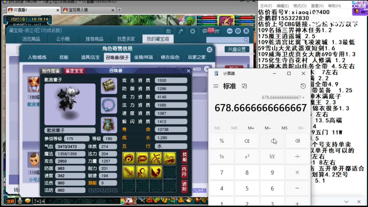Click the 毗舍童子 pet portrait thumbnail
Image resolution: width=368 pixels, height=207 pixels.
(x=34, y=85)
